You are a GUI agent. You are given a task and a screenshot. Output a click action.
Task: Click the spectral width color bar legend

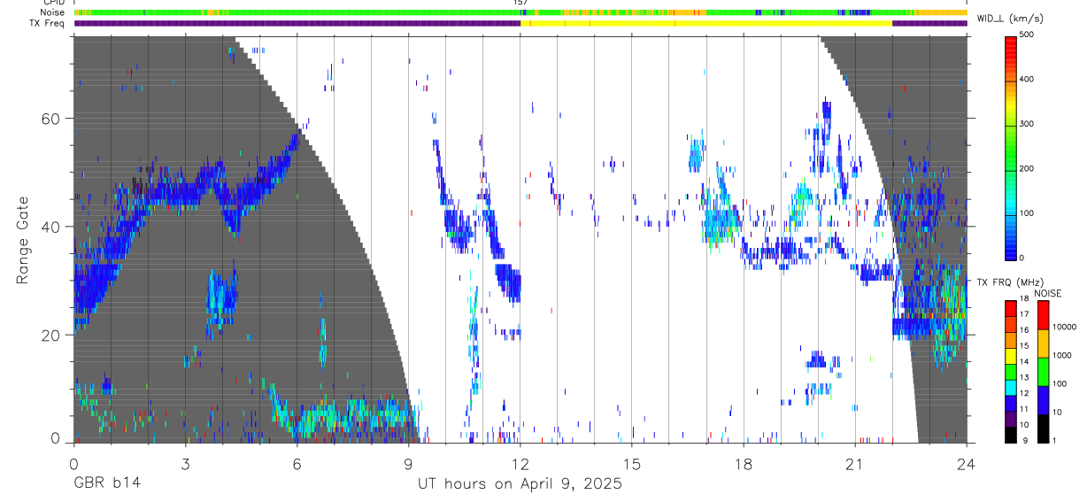click(1011, 147)
